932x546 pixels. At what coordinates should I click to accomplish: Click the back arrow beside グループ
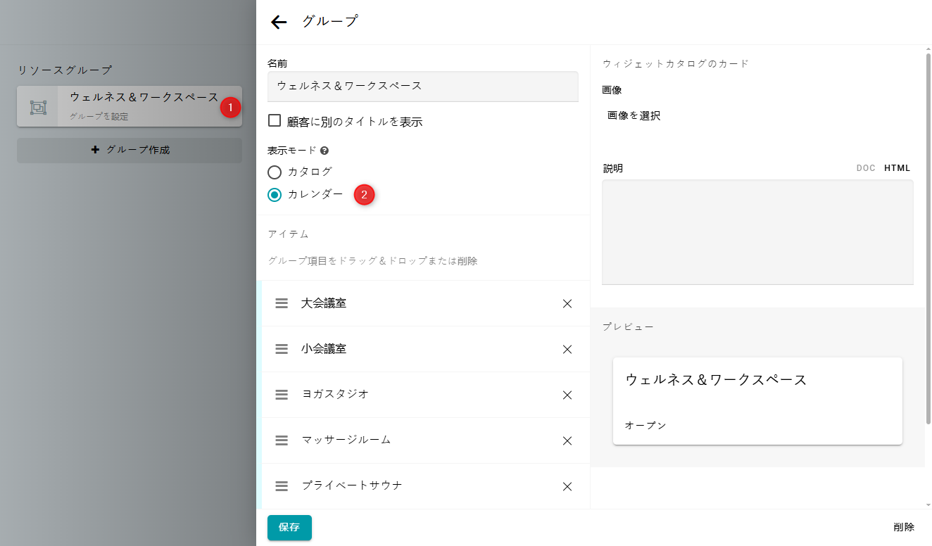click(279, 22)
